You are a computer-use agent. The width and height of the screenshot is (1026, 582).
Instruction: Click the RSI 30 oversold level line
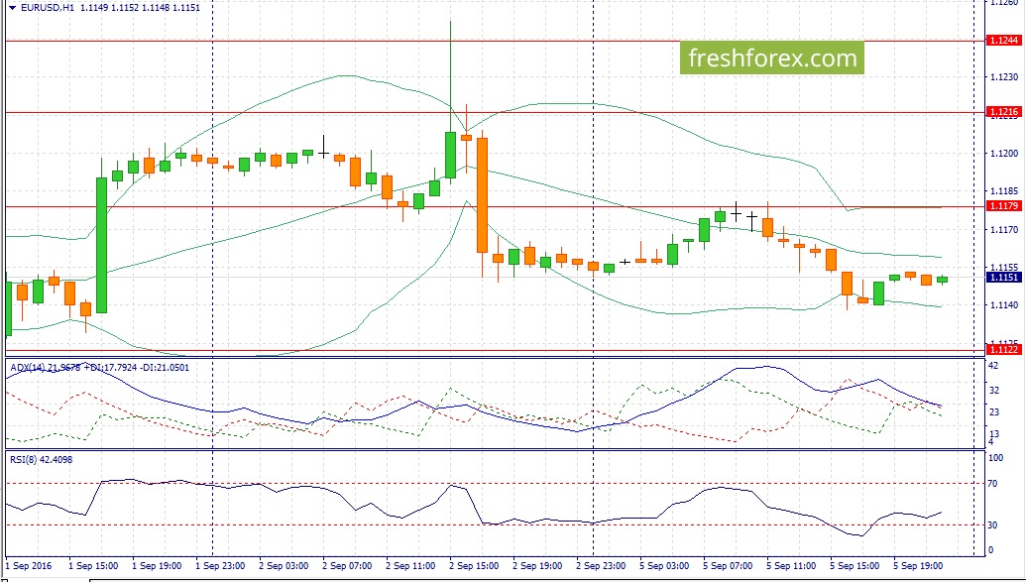coord(495,525)
